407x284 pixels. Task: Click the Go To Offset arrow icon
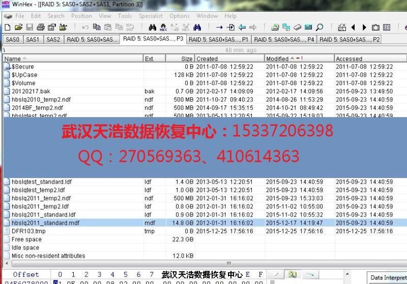point(219,27)
